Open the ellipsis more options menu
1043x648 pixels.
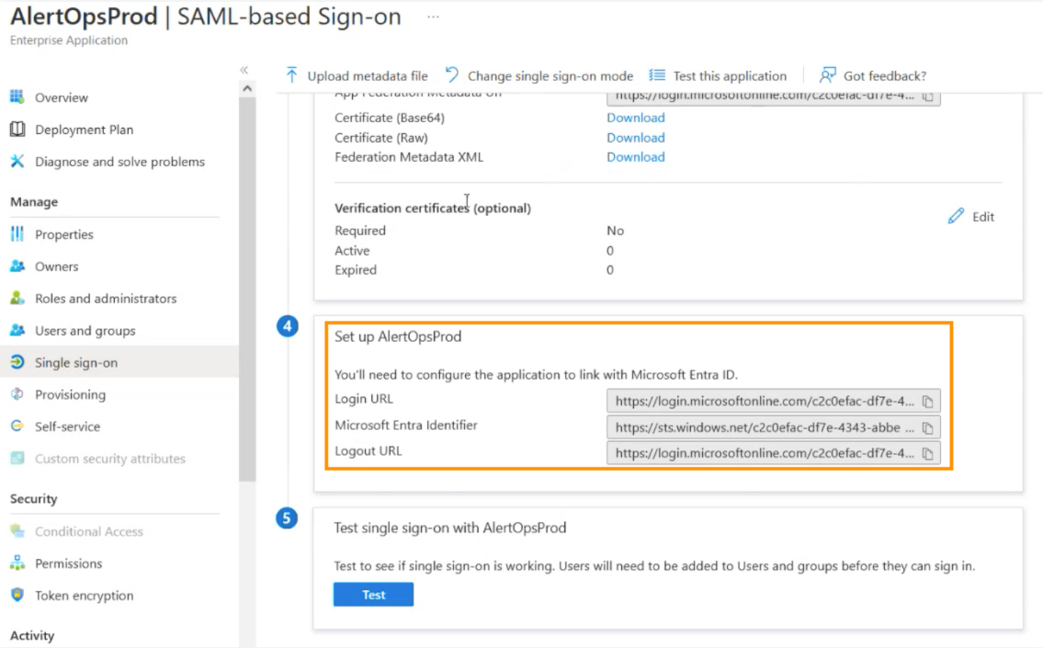coord(433,17)
